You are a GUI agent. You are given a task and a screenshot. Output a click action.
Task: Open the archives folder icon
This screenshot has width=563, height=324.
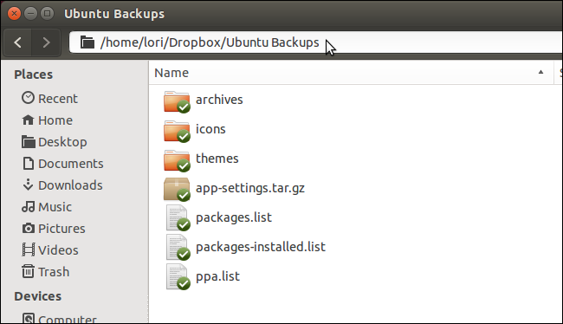tap(177, 101)
